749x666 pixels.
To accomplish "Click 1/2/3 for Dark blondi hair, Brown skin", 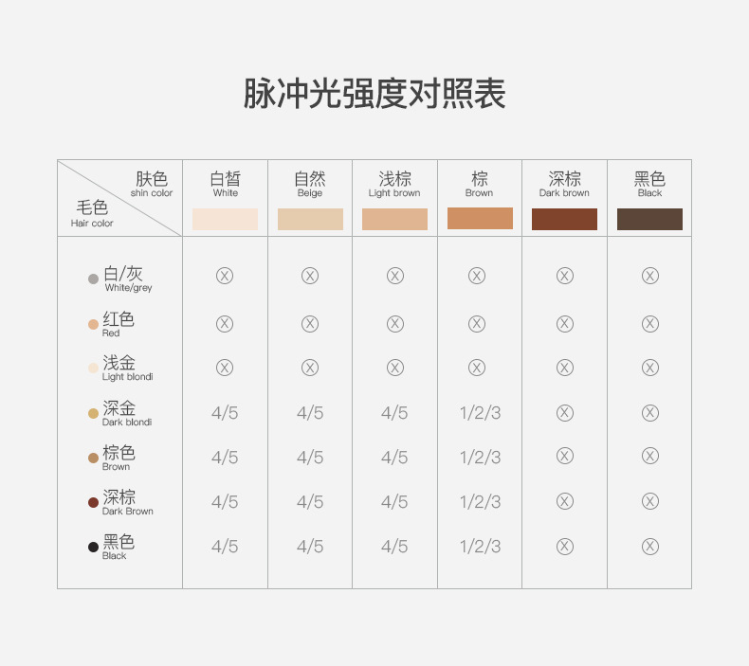I will click(x=480, y=413).
